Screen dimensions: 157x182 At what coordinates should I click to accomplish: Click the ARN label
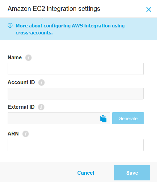[x=13, y=134]
